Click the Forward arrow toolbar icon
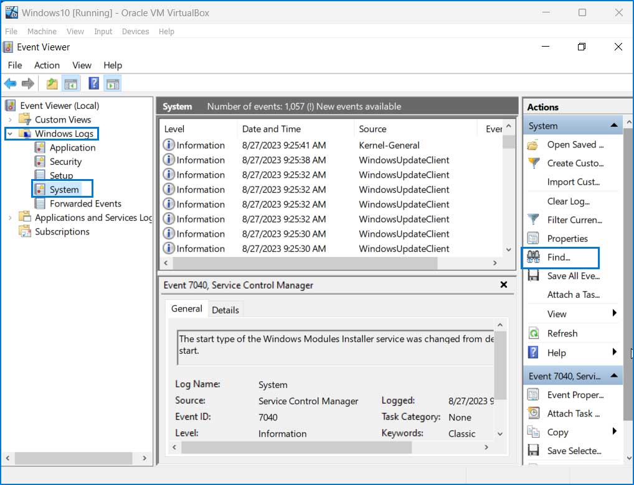This screenshot has width=634, height=485. [27, 83]
